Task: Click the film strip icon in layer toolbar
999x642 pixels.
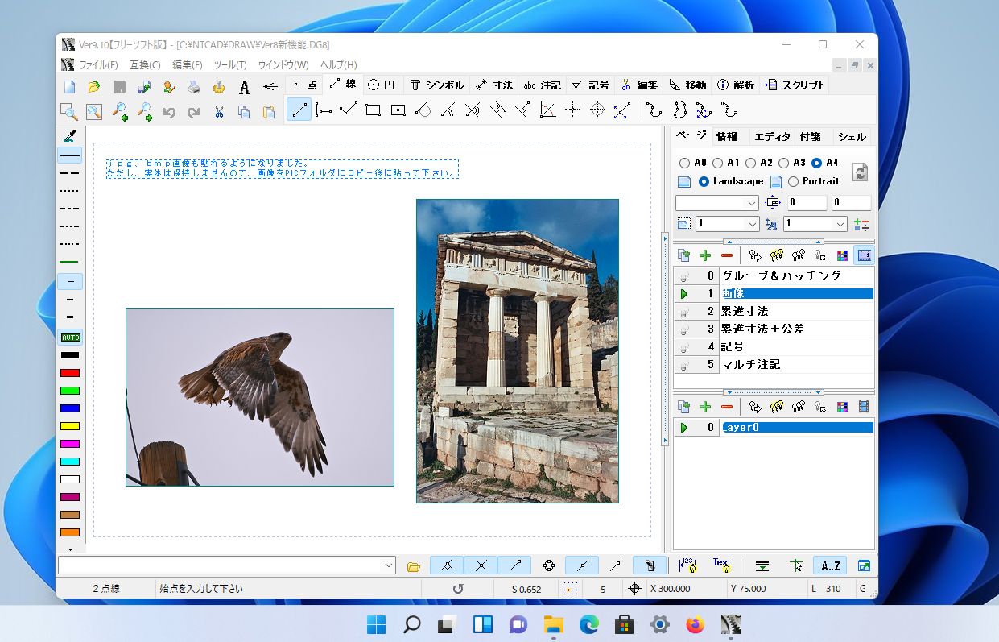Action: (864, 407)
